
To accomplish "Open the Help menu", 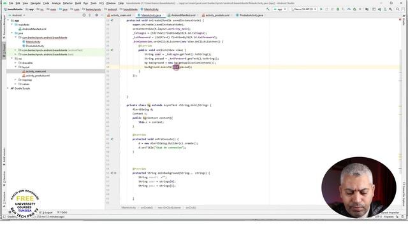I will click(121, 3).
